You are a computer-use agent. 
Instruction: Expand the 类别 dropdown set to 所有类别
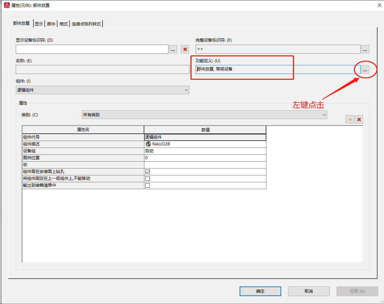coord(325,115)
